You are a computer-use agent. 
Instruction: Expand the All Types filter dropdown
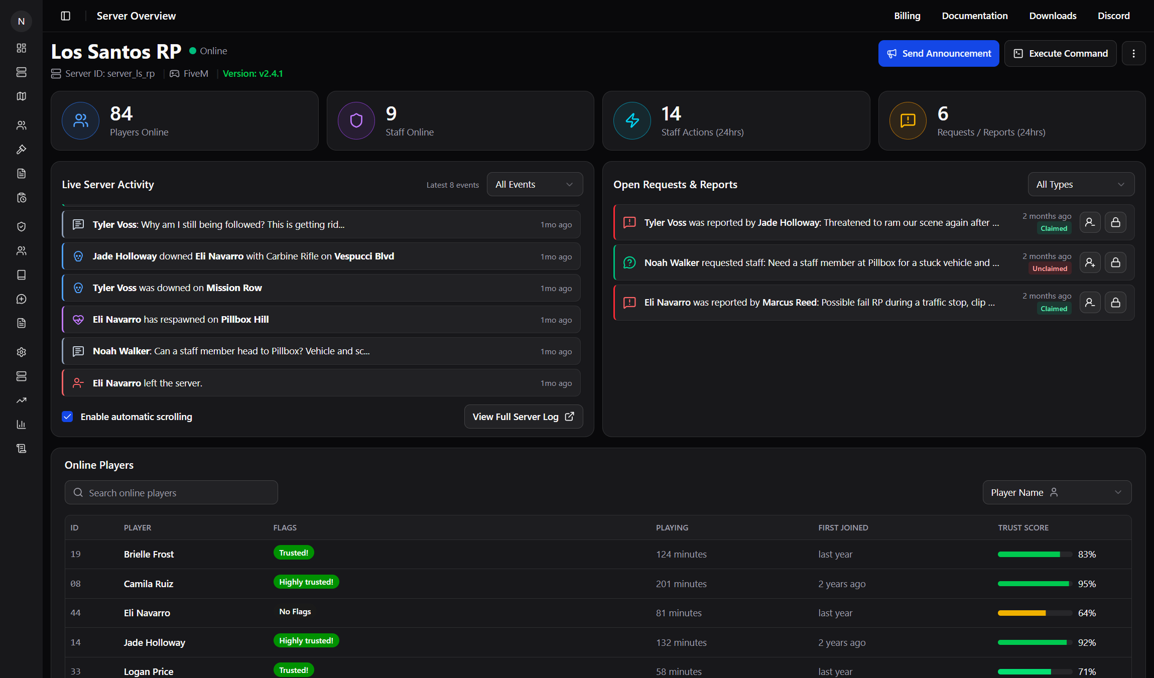pyautogui.click(x=1081, y=185)
